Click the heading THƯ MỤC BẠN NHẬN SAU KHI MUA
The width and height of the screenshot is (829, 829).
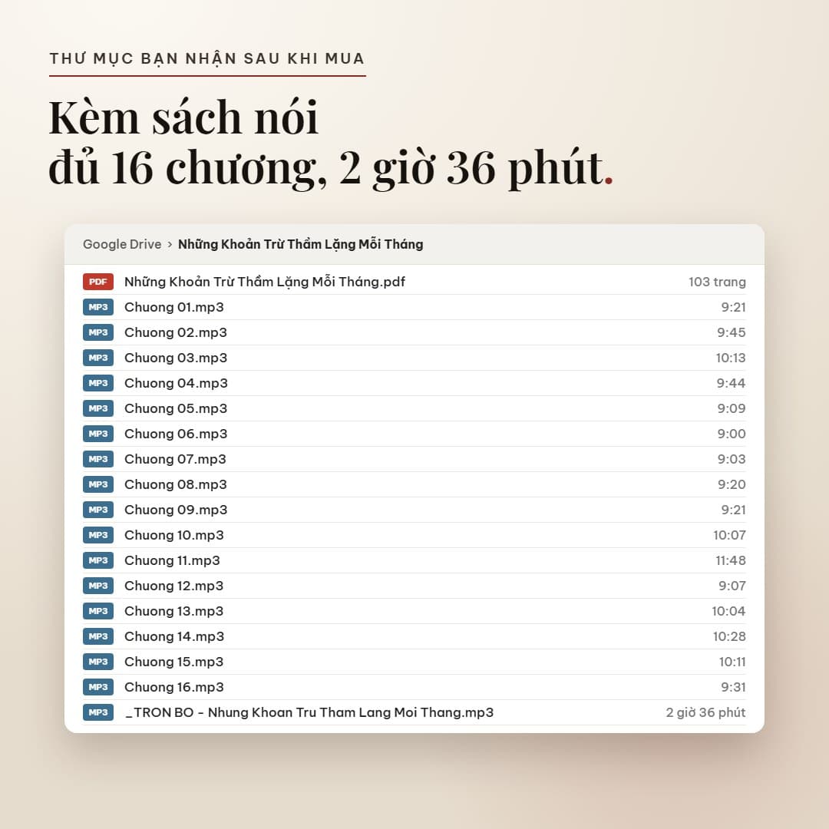pyautogui.click(x=207, y=58)
